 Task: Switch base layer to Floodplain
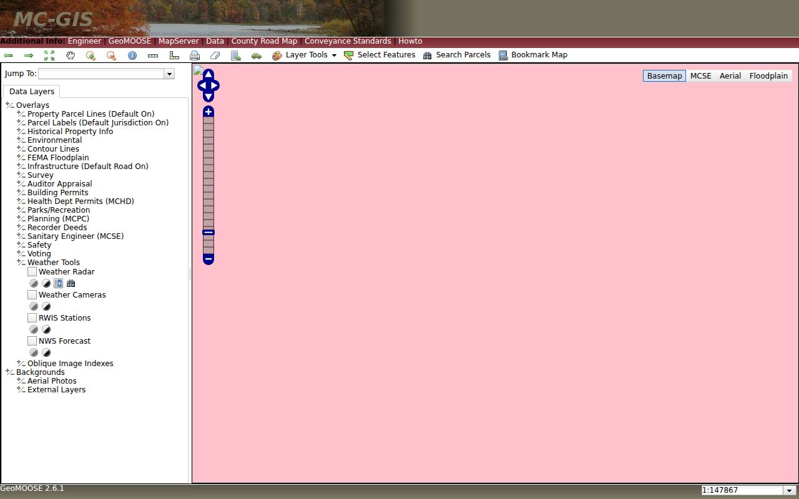tap(768, 76)
